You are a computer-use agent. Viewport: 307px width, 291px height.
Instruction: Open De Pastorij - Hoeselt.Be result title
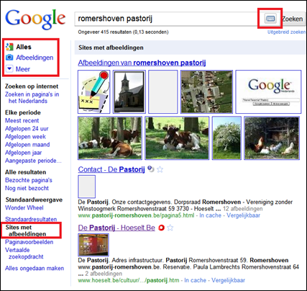(116, 228)
